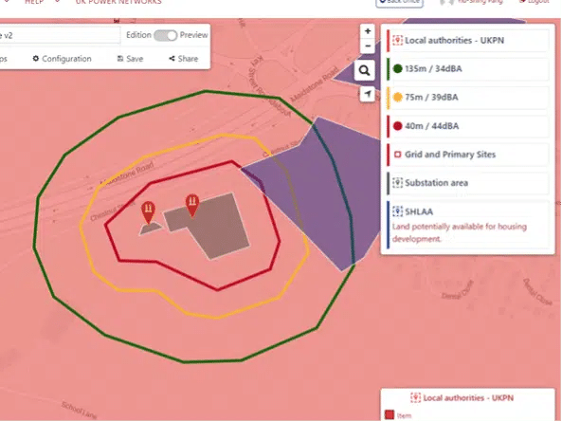Click the Save button
Viewport: 562px width, 422px height.
point(130,59)
